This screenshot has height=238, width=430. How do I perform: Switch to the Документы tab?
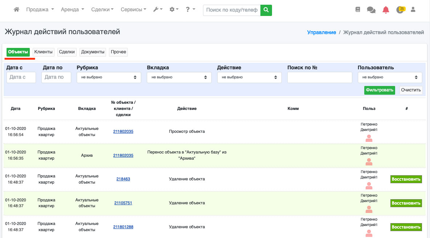point(93,52)
